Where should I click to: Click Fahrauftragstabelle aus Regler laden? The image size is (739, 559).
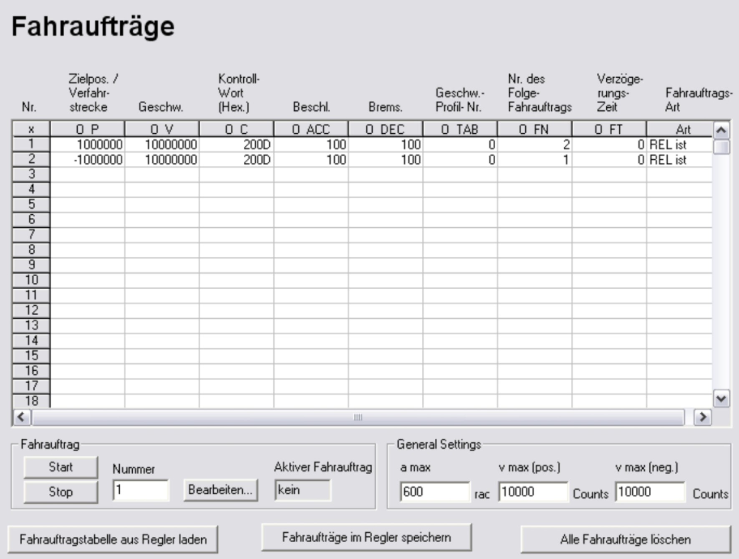click(x=113, y=539)
